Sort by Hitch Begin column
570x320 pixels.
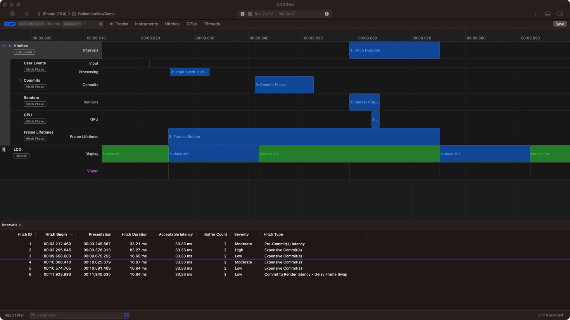pyautogui.click(x=56, y=234)
